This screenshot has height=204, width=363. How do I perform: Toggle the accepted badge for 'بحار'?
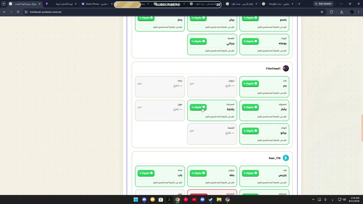coord(146,18)
